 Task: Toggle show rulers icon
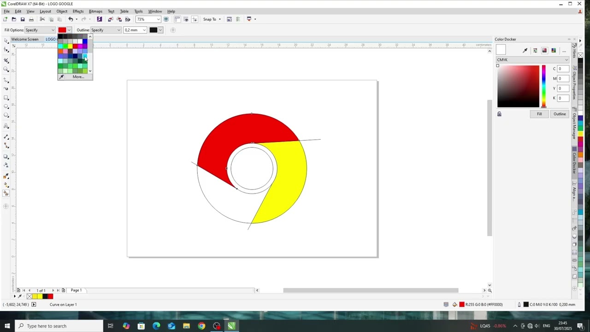coord(177,19)
